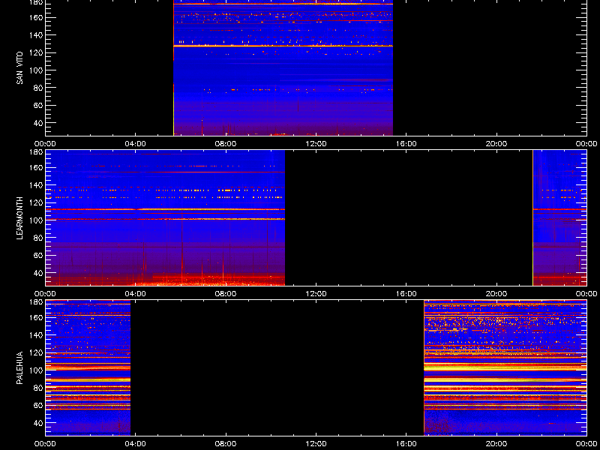Click the 12:00 time label under Learmonth plot

click(x=316, y=294)
